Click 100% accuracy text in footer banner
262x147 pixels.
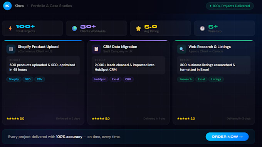click(x=69, y=137)
